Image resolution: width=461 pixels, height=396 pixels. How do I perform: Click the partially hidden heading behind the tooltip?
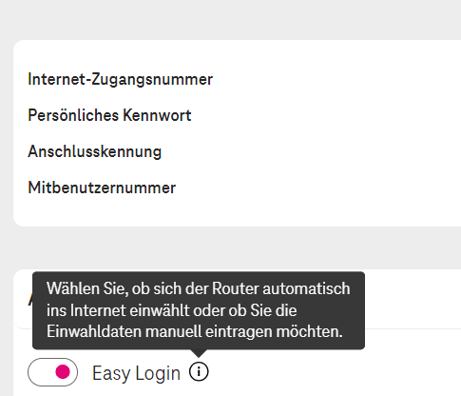[30, 298]
